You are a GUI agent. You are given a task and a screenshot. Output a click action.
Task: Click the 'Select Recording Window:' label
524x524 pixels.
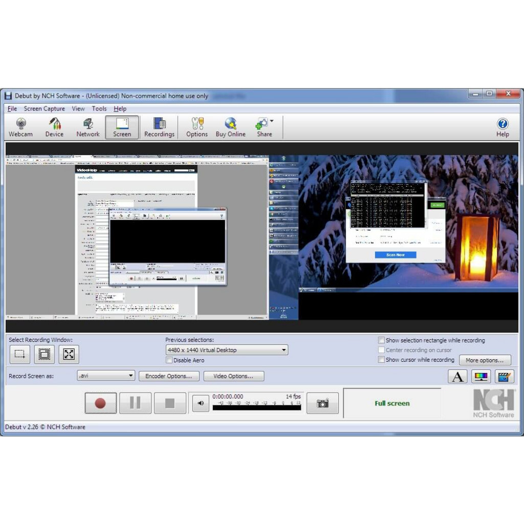coord(40,340)
